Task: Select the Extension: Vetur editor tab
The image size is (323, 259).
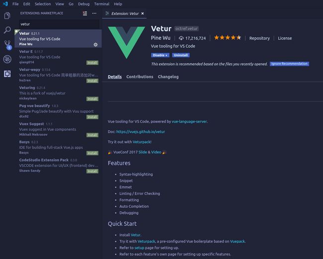Action: point(124,13)
